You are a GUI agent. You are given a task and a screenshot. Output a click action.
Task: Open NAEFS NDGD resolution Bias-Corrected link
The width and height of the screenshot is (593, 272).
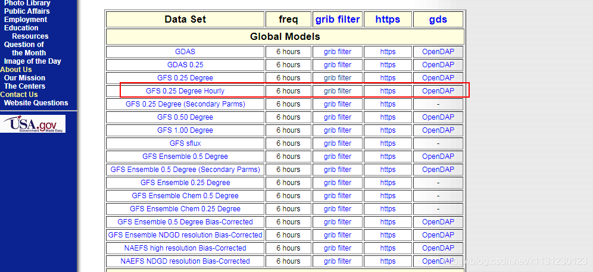pyautogui.click(x=185, y=261)
